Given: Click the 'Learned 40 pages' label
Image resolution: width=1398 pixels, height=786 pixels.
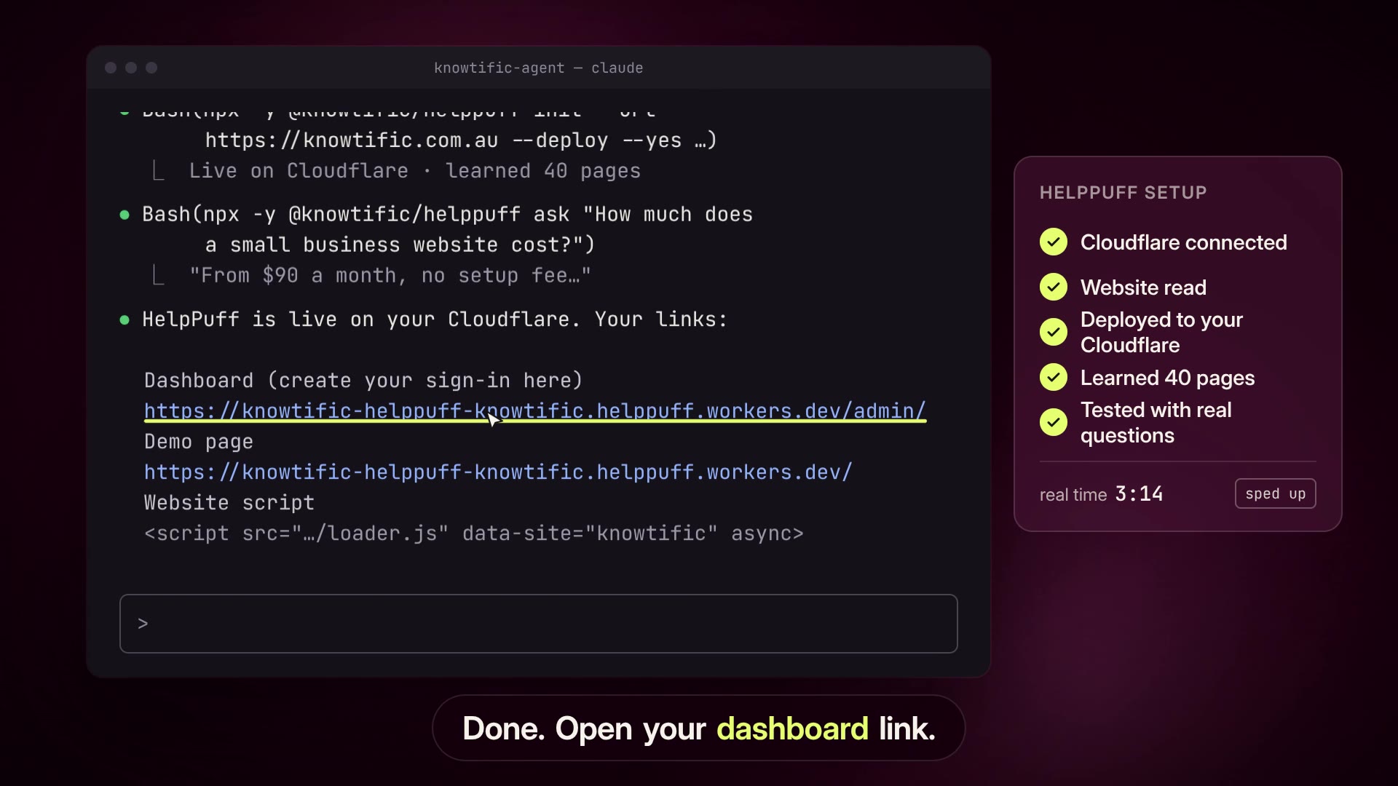Looking at the screenshot, I should tap(1167, 378).
